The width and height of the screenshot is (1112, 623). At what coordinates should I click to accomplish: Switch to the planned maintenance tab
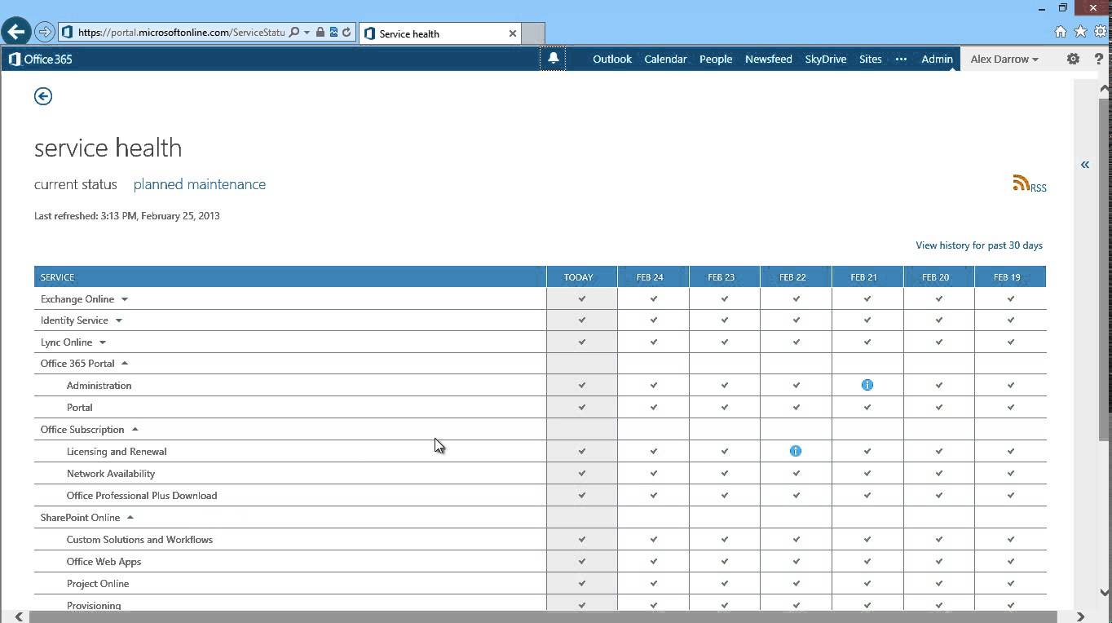pyautogui.click(x=200, y=184)
